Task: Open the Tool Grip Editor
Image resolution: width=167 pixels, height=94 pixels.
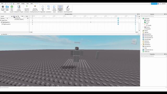Action: click(68, 8)
